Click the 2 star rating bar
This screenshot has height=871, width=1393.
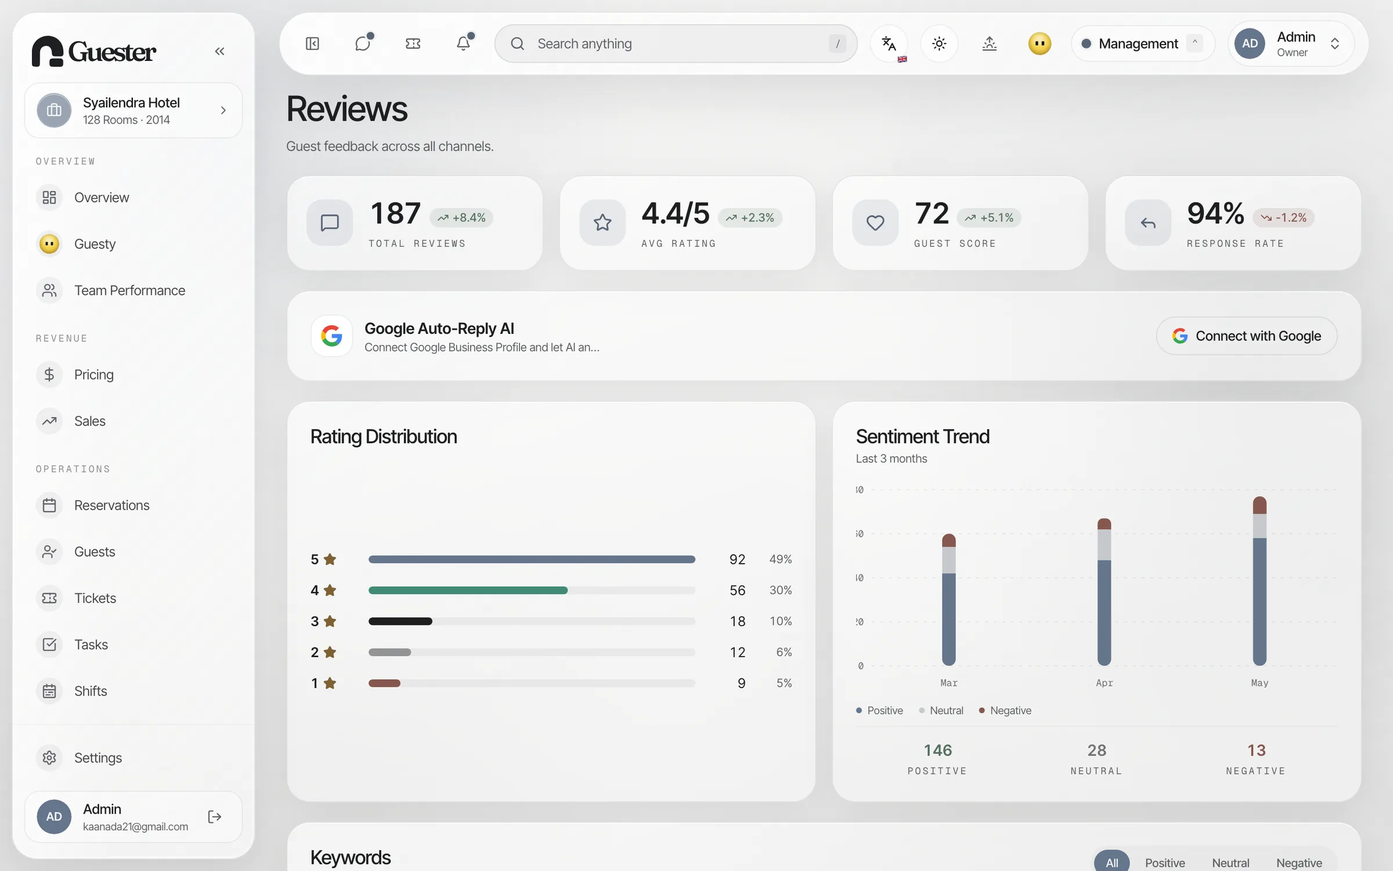click(x=389, y=652)
